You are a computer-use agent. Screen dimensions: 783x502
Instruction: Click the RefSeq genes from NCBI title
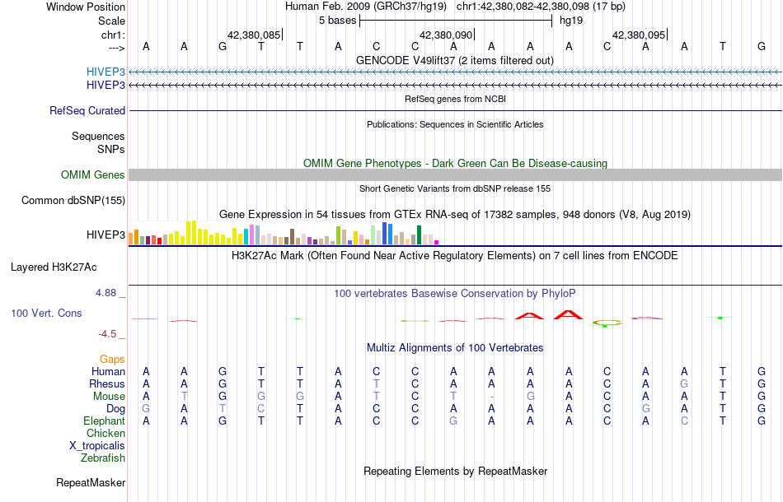click(455, 99)
